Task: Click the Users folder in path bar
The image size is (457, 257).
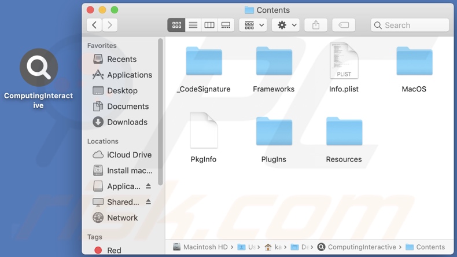Action: pos(246,247)
